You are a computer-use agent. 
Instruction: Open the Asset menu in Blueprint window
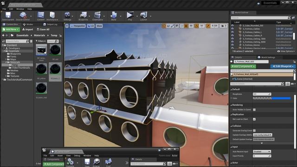[x=60, y=156]
